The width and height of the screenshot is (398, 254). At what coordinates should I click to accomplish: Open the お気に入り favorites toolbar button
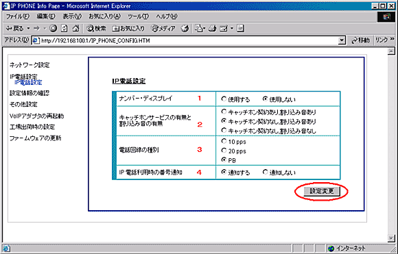(x=128, y=28)
